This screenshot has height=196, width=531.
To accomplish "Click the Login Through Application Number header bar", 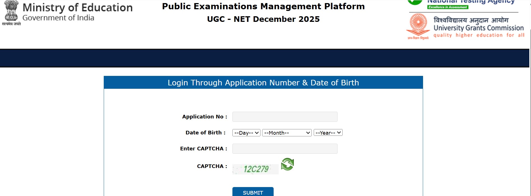I will click(263, 83).
